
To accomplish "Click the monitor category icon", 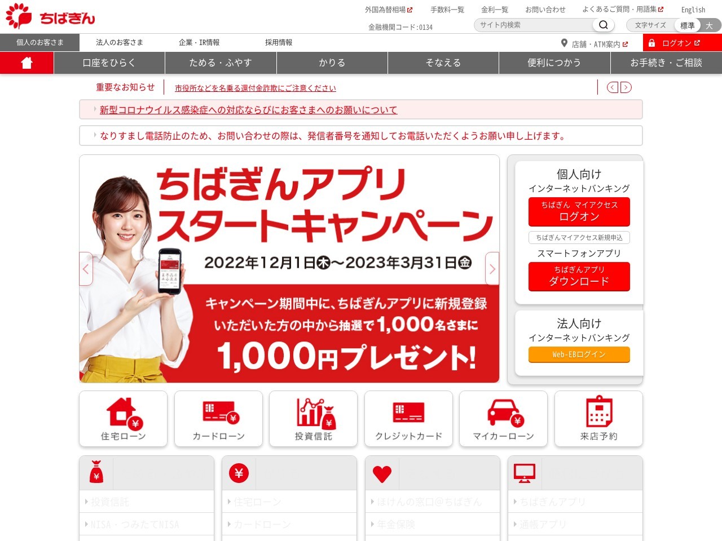I will point(525,473).
